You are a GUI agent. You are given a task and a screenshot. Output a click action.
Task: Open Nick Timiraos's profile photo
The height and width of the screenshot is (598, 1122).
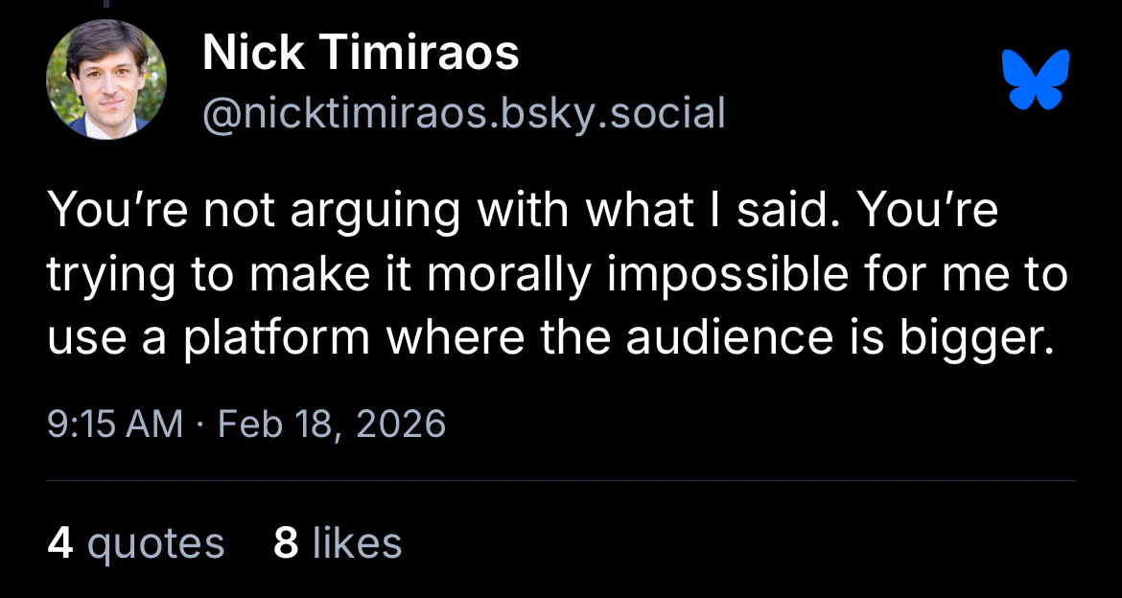106,79
